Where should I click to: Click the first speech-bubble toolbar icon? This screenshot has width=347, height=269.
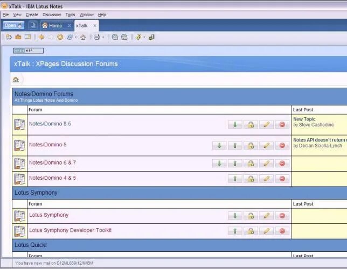115,37
